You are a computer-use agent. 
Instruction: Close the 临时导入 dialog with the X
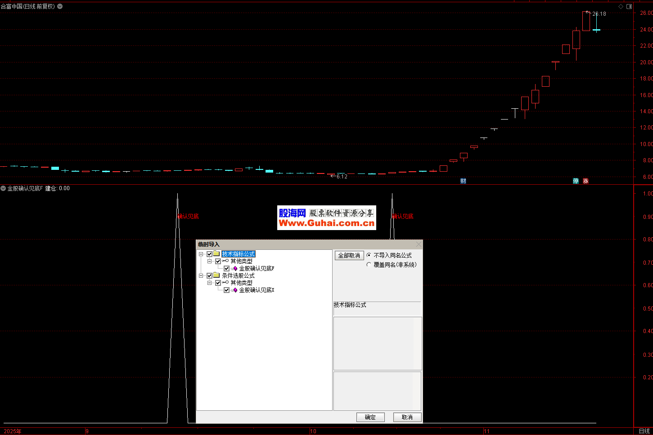419,244
